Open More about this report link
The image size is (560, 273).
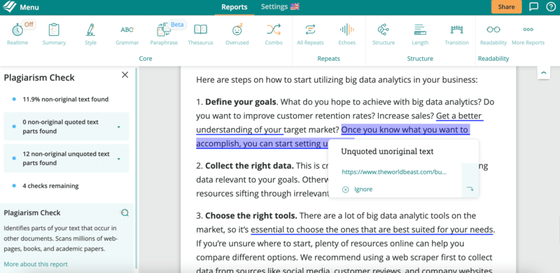pyautogui.click(x=36, y=265)
